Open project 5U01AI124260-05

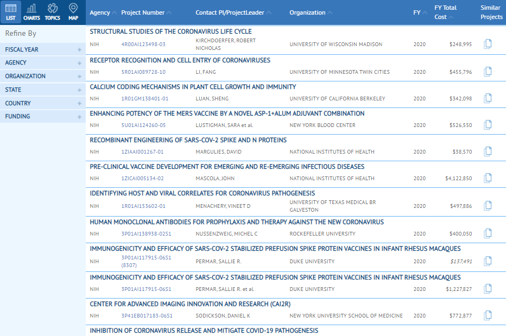pyautogui.click(x=143, y=125)
